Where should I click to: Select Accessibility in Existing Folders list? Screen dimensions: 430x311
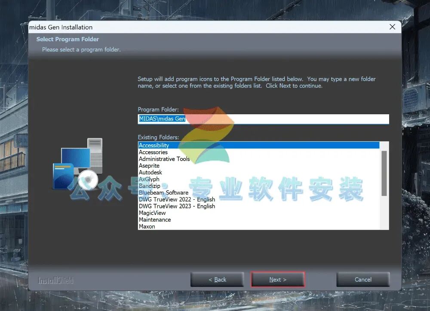[258, 145]
